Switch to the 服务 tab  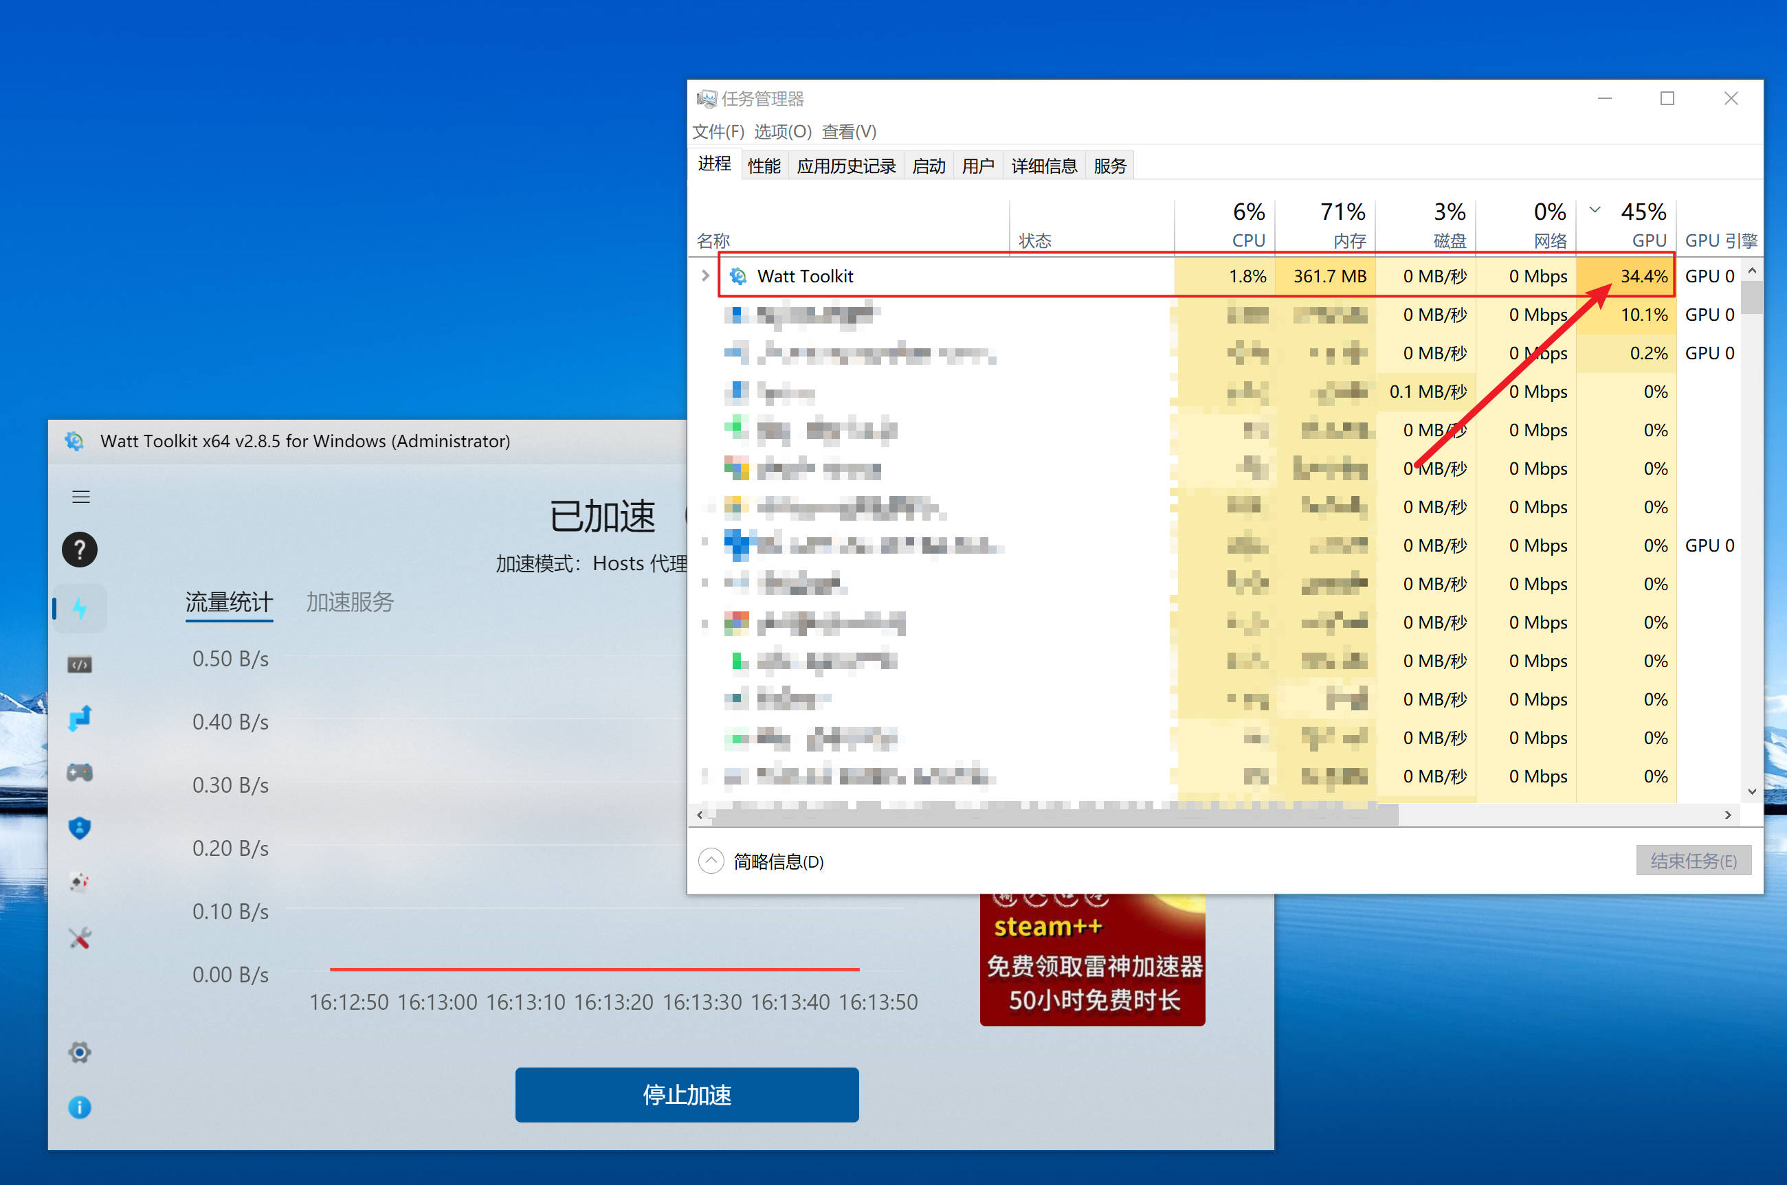[1110, 166]
